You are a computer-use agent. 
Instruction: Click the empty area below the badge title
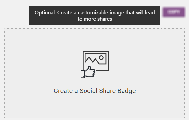tap(95, 106)
